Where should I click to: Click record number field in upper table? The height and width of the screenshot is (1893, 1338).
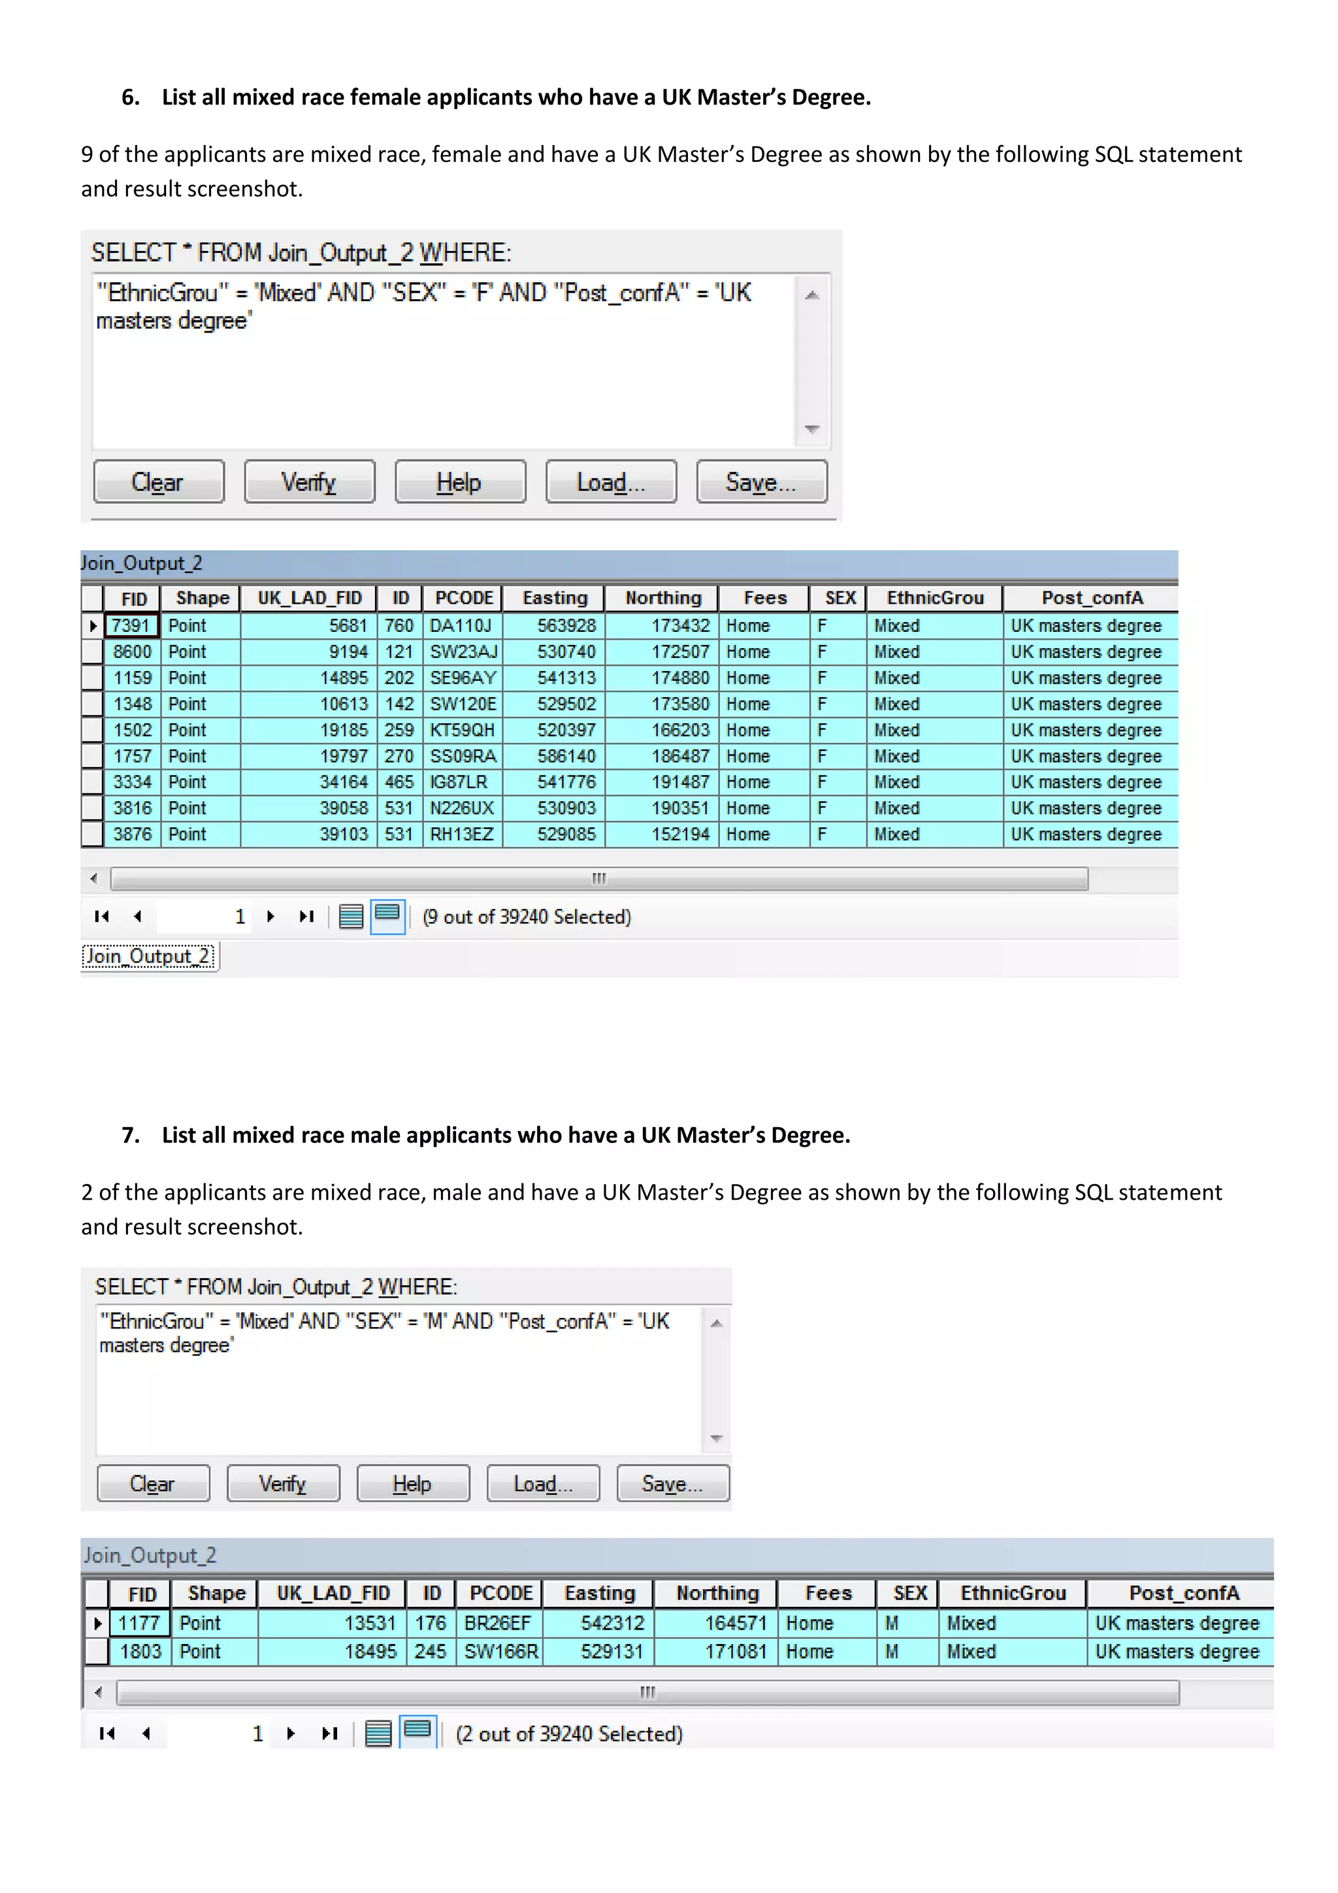(204, 916)
